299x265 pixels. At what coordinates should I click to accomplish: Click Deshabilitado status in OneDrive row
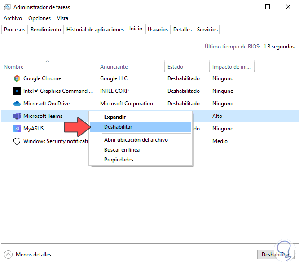point(184,104)
